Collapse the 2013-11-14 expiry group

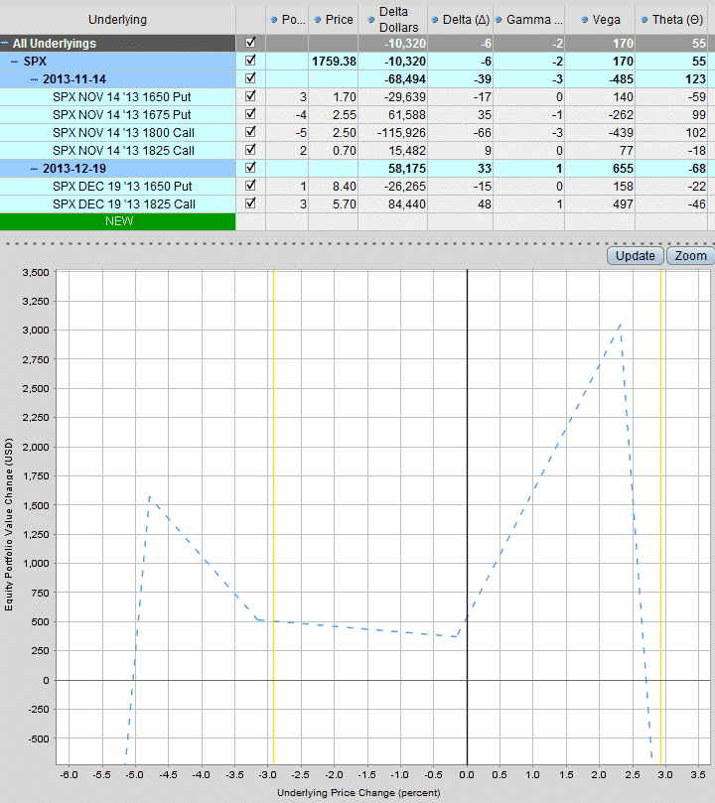click(34, 79)
